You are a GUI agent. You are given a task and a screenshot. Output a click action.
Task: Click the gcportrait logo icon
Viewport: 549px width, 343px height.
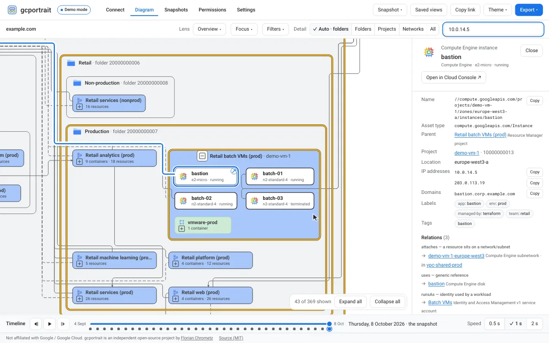tap(12, 10)
